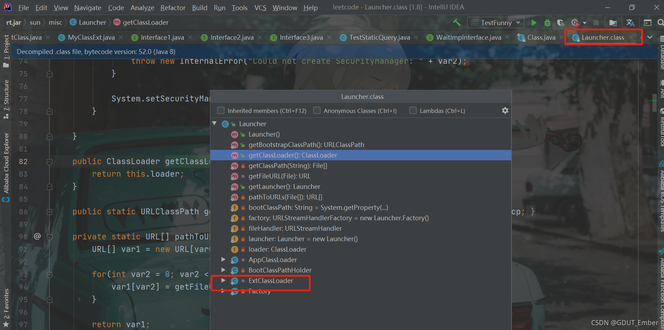The height and width of the screenshot is (330, 664).
Task: Close the Interface1.java tab
Action: (190, 37)
